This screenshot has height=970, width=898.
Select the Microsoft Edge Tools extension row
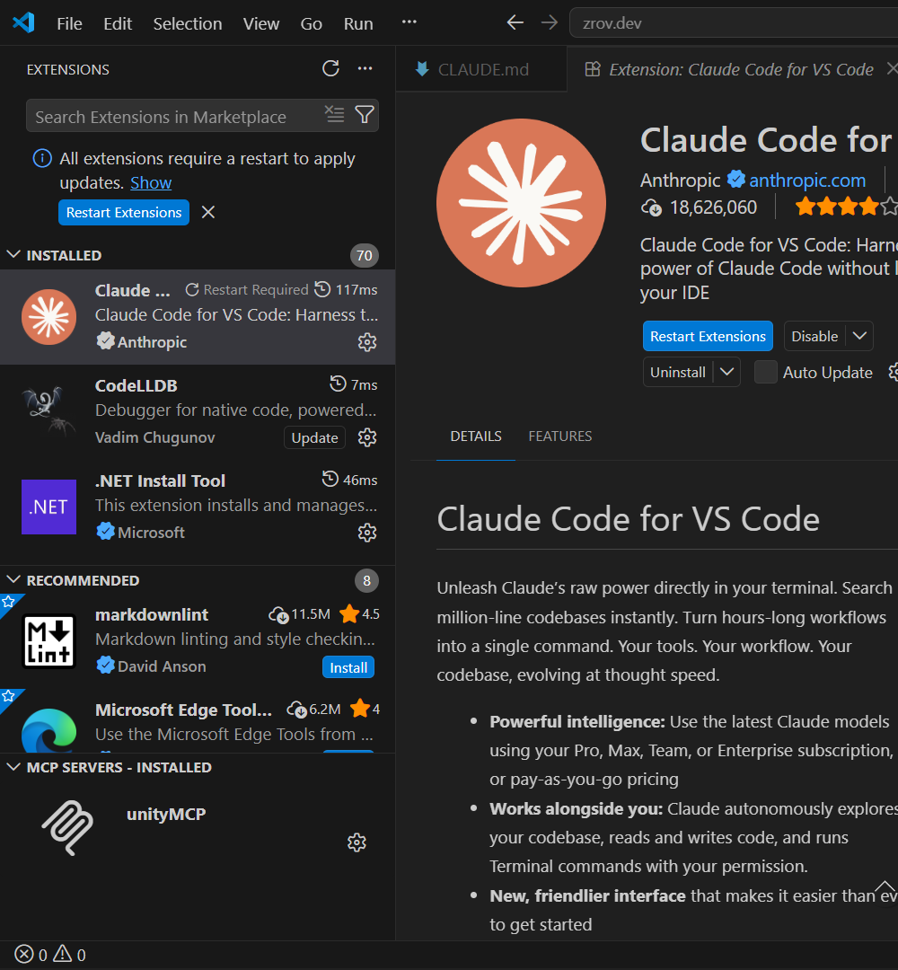[x=198, y=721]
